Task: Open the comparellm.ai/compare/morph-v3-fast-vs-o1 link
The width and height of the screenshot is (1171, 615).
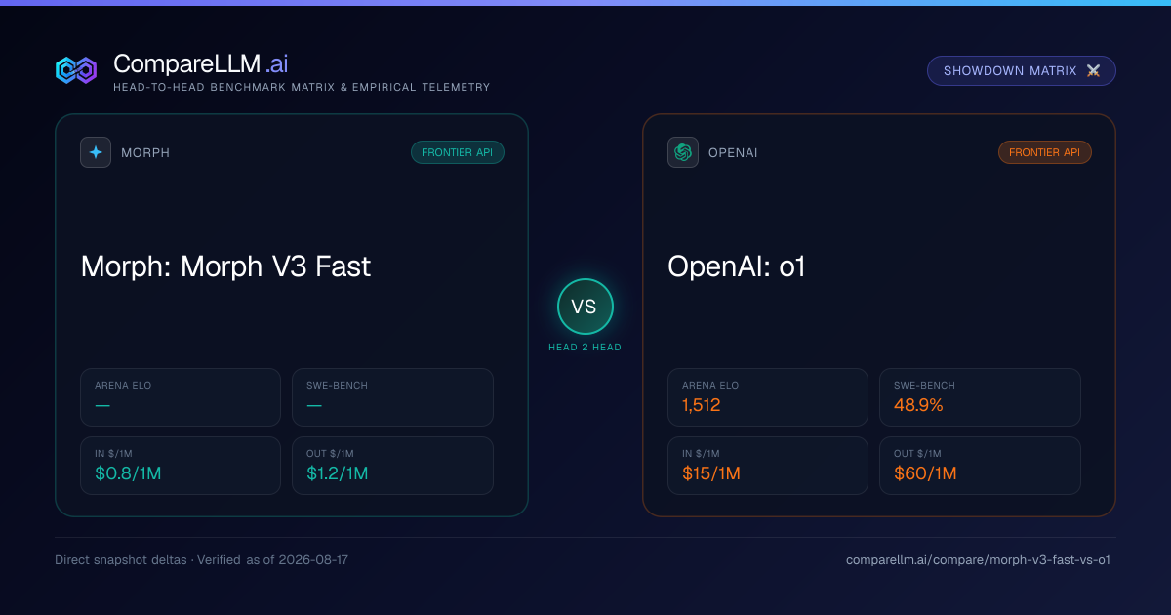Action: (x=978, y=560)
